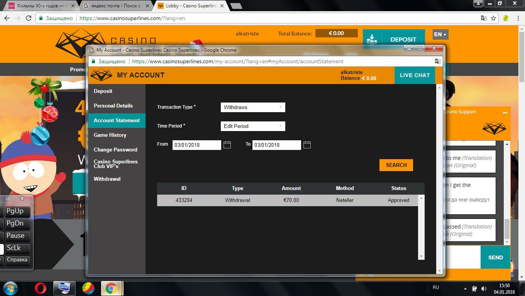The image size is (525, 296).
Task: Click the Status column header
Action: (x=398, y=188)
